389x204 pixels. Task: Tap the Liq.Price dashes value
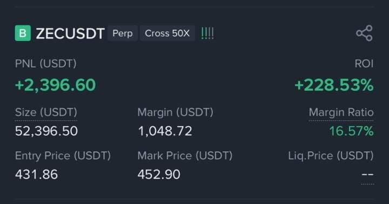pos(367,174)
